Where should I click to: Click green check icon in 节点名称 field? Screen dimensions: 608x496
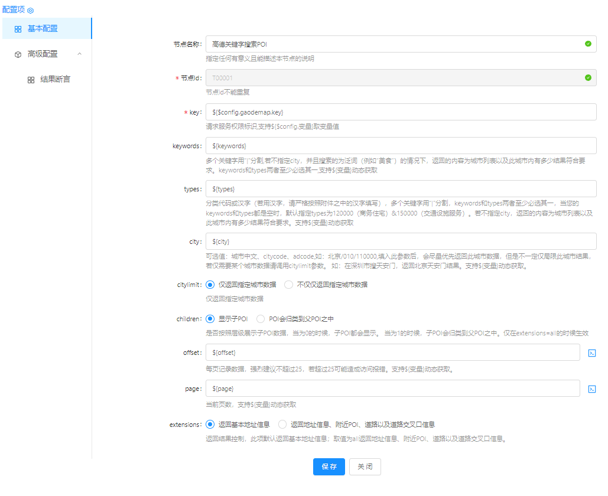(587, 44)
